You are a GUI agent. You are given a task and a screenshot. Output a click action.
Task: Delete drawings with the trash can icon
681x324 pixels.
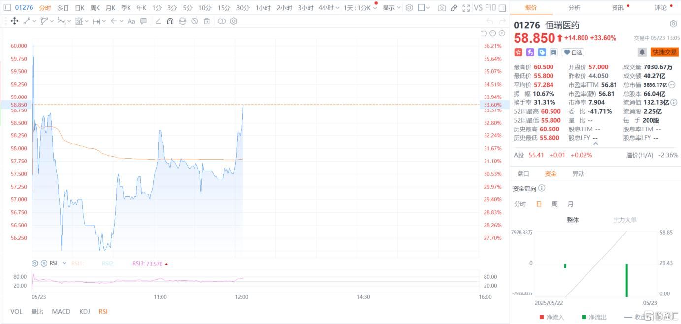pyautogui.click(x=207, y=21)
